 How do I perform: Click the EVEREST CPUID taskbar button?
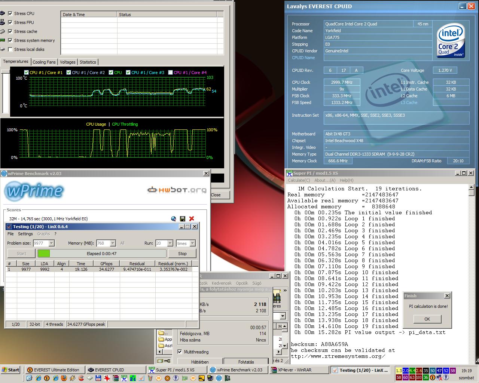pyautogui.click(x=116, y=370)
